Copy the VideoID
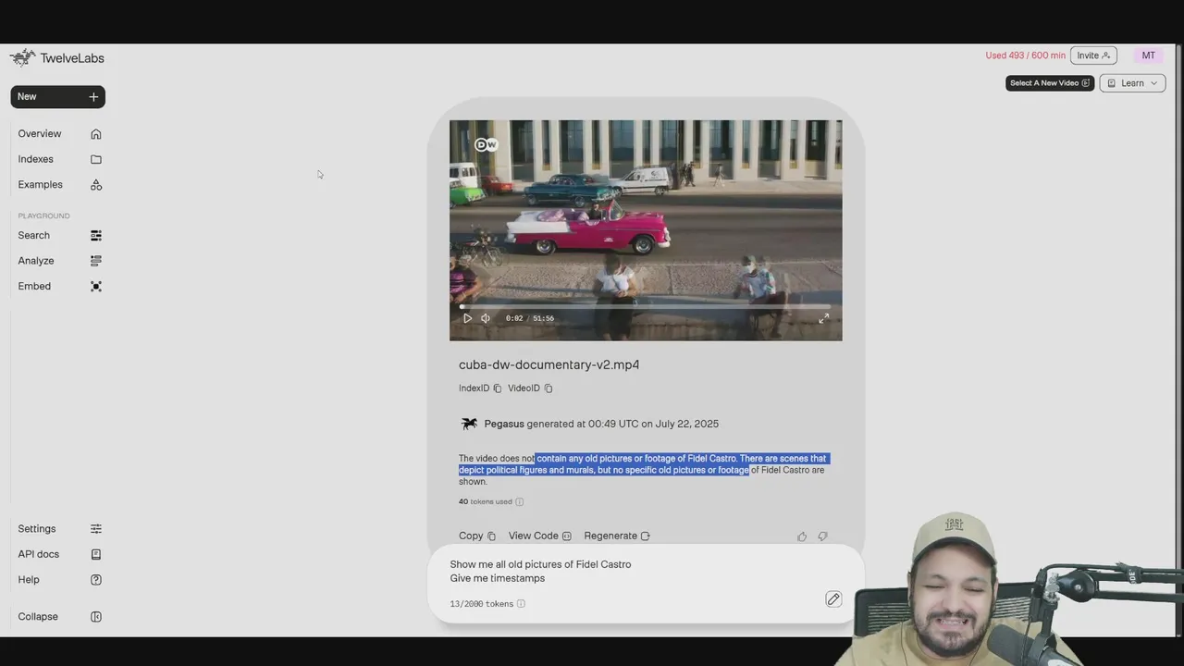 [x=548, y=388]
